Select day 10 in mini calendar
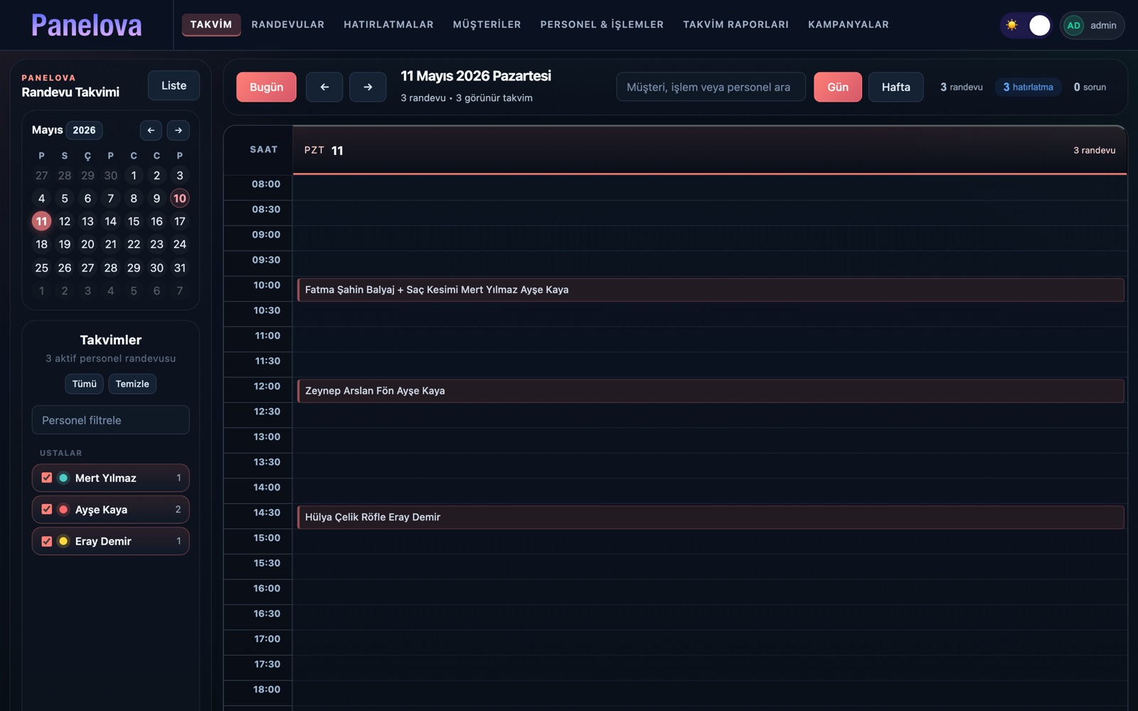 pyautogui.click(x=179, y=198)
